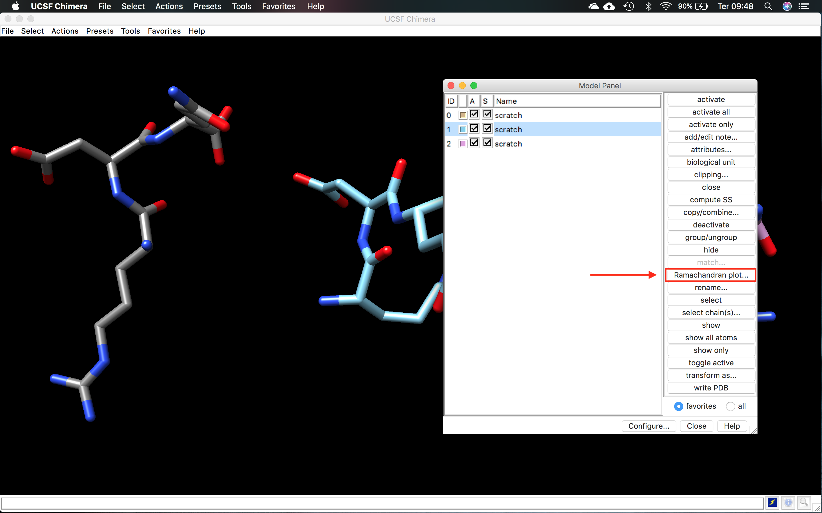Click the Wi-Fi status icon

tap(665, 6)
